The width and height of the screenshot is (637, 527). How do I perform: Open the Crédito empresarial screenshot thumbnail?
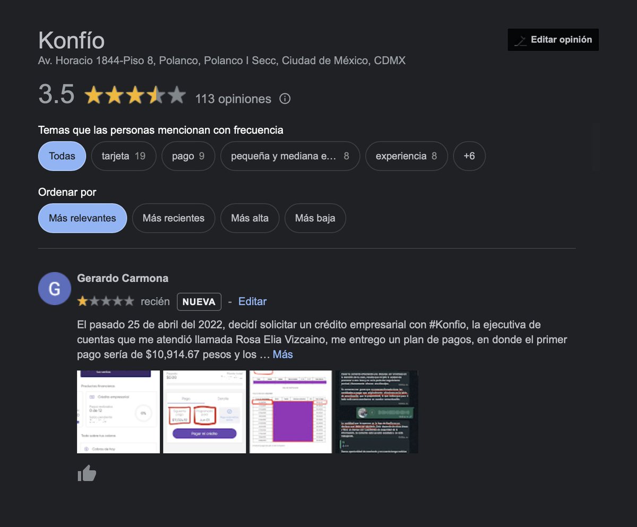(x=118, y=412)
